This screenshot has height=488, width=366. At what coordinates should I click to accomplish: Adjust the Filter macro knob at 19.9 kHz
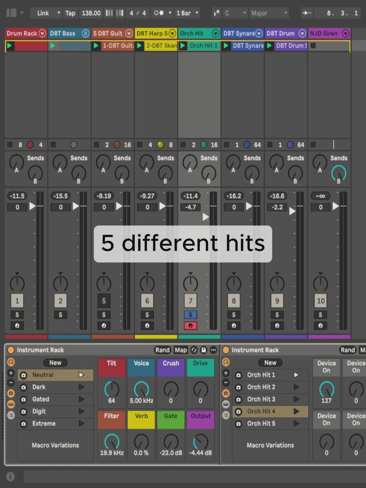[112, 442]
